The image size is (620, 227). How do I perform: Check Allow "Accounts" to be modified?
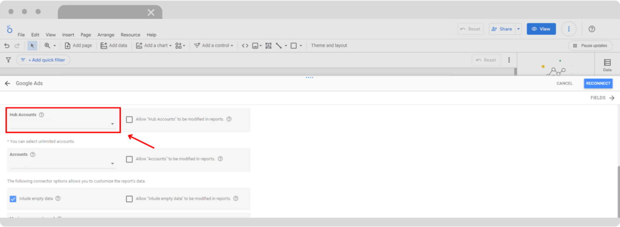pyautogui.click(x=129, y=159)
